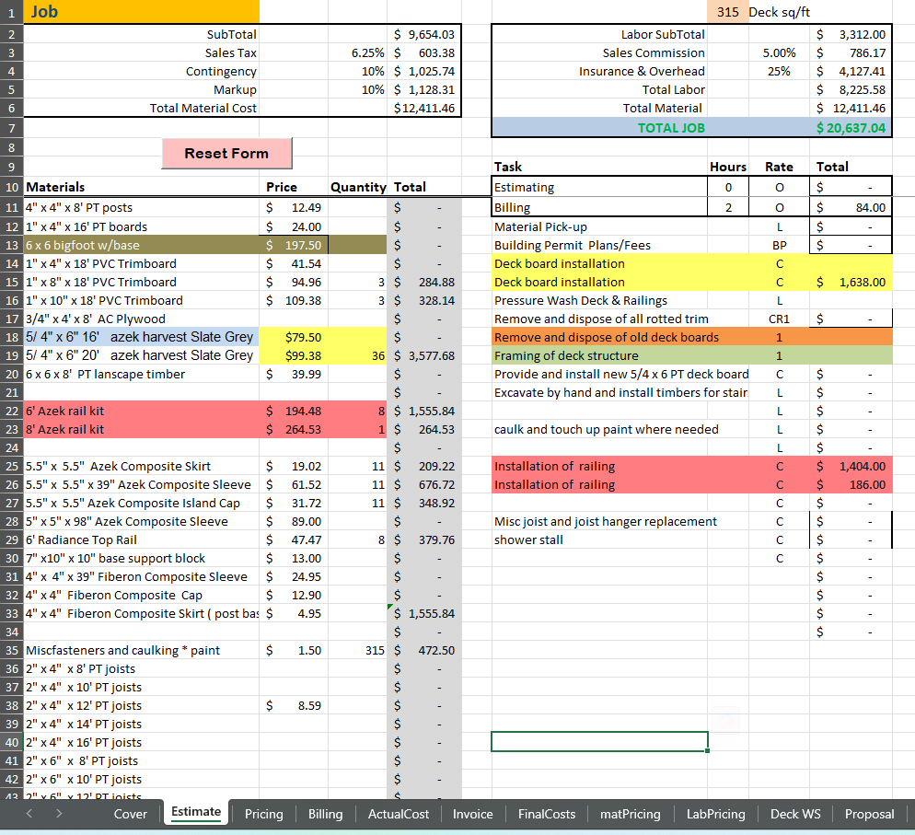915x835 pixels.
Task: Open the Cover sheet
Action: pos(130,814)
